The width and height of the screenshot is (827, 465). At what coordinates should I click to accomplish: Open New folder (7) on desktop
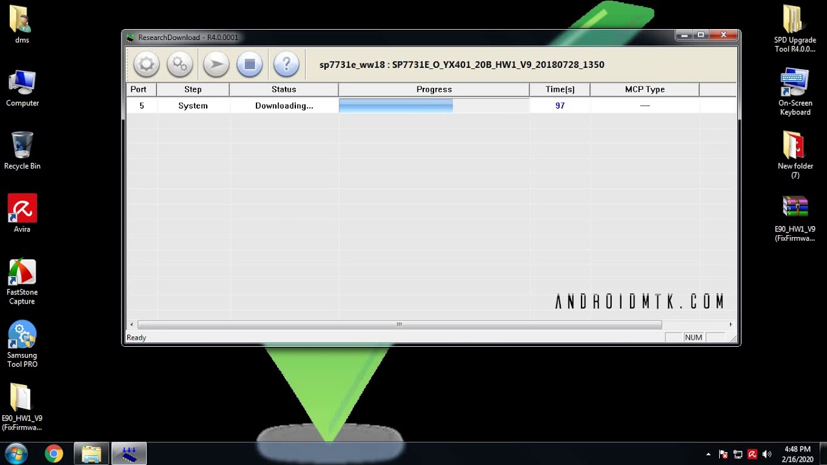795,155
